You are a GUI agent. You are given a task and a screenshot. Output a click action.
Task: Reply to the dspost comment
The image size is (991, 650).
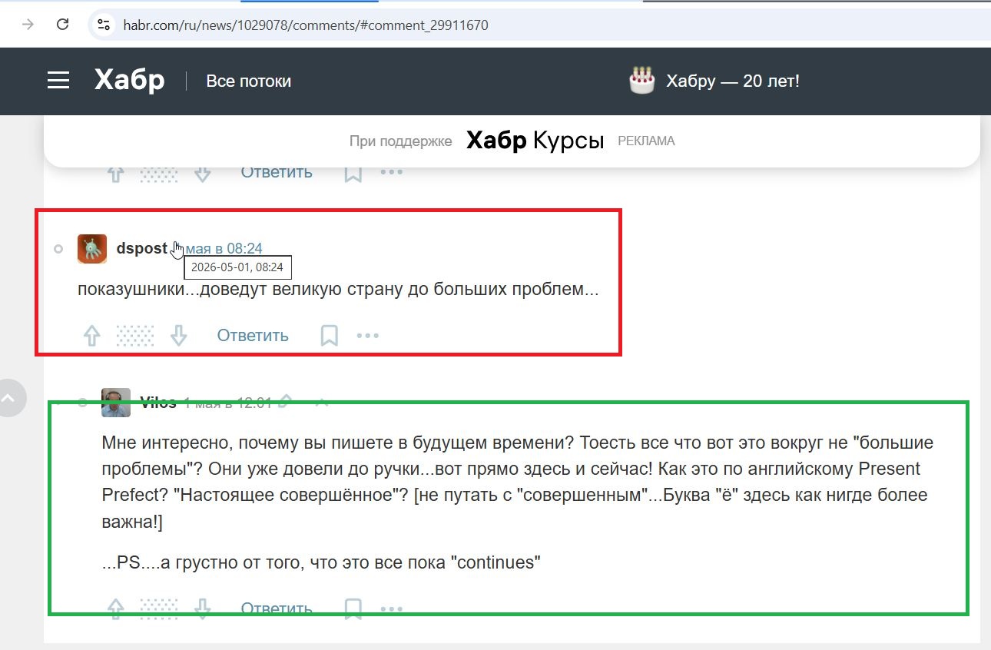click(253, 336)
